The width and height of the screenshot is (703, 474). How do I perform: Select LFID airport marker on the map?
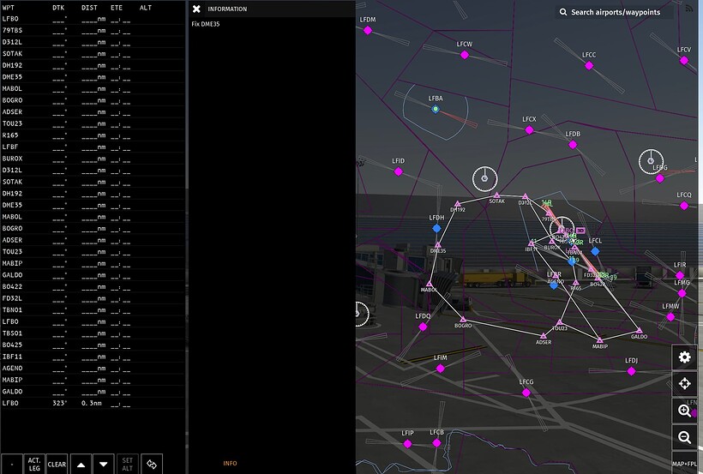coord(398,171)
